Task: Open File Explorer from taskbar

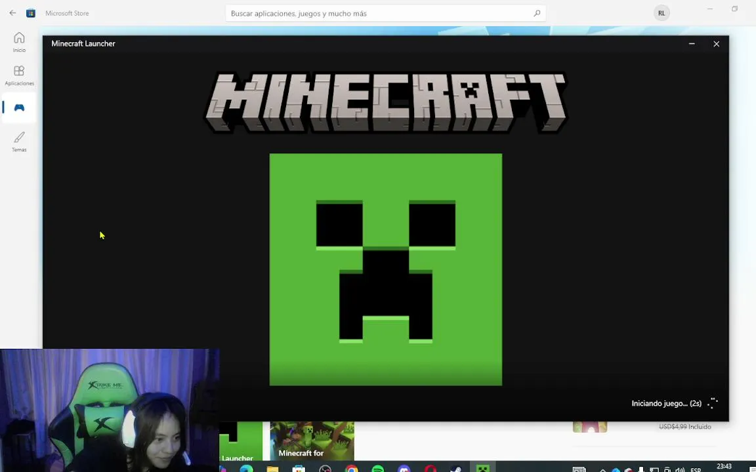Action: 272,469
